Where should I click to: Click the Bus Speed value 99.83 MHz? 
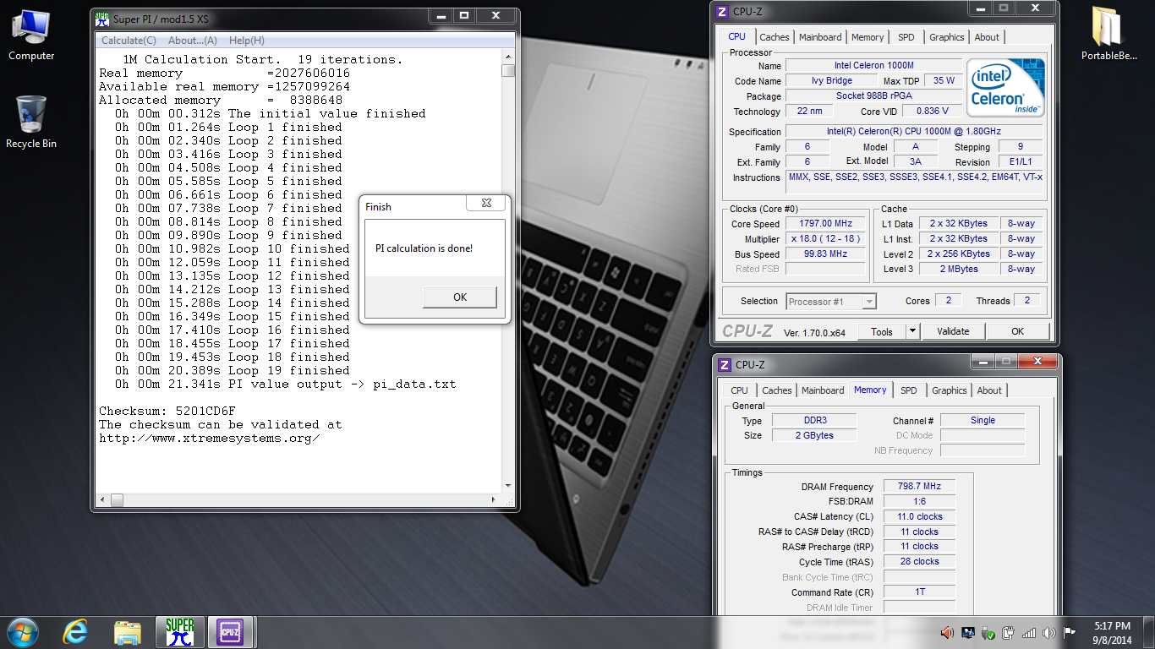824,254
